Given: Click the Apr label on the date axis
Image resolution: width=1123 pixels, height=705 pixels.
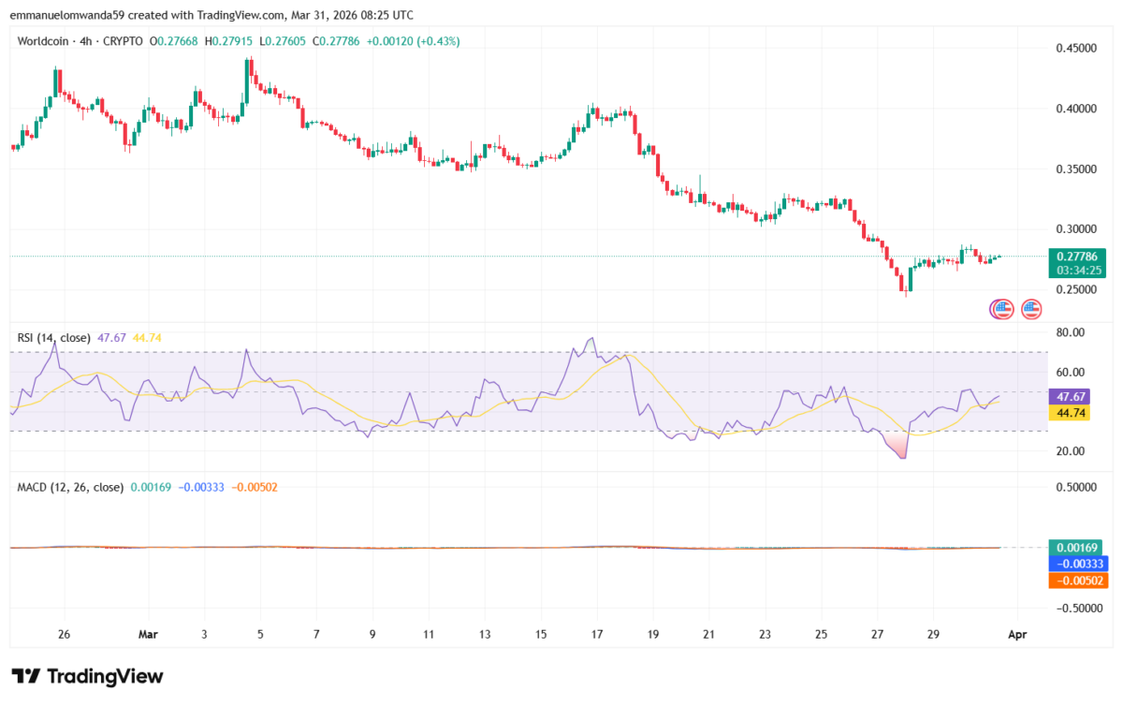Looking at the screenshot, I should click(1017, 634).
